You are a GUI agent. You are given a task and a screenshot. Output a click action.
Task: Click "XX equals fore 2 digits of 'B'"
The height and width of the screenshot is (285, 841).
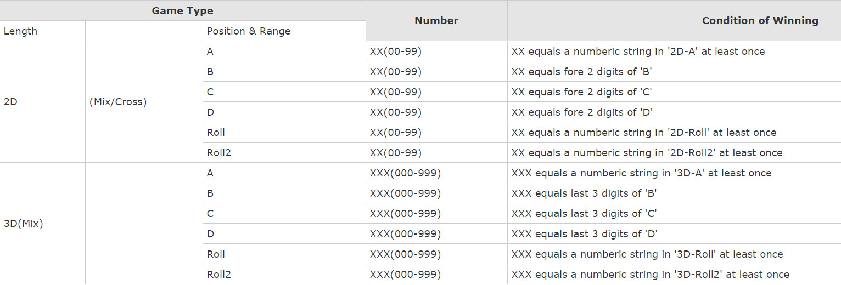[x=581, y=72]
